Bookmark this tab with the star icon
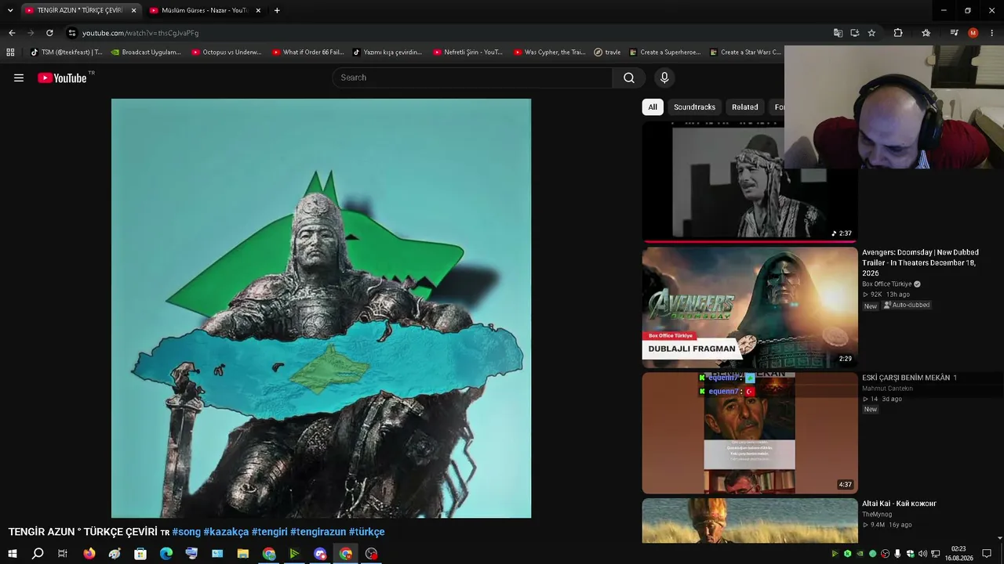Image resolution: width=1004 pixels, height=564 pixels. 871,33
